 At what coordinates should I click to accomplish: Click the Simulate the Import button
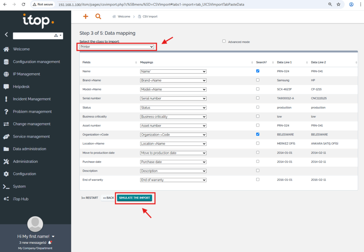134,198
